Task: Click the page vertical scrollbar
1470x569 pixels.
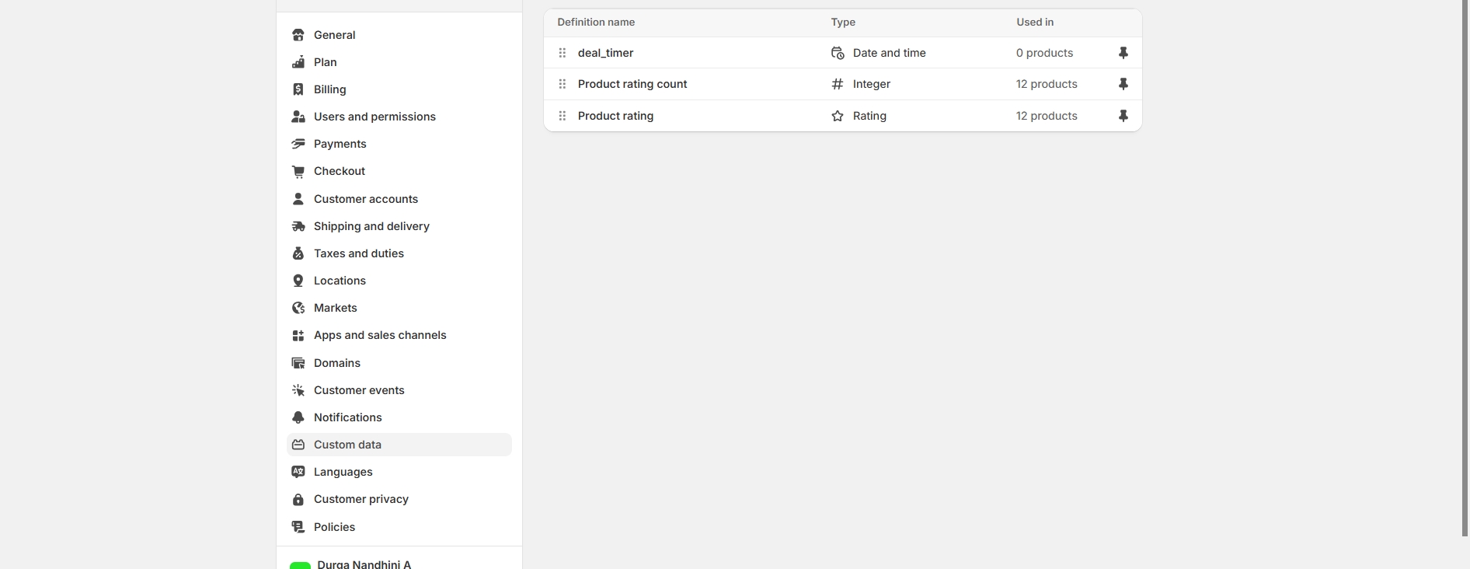Action: (1465, 264)
